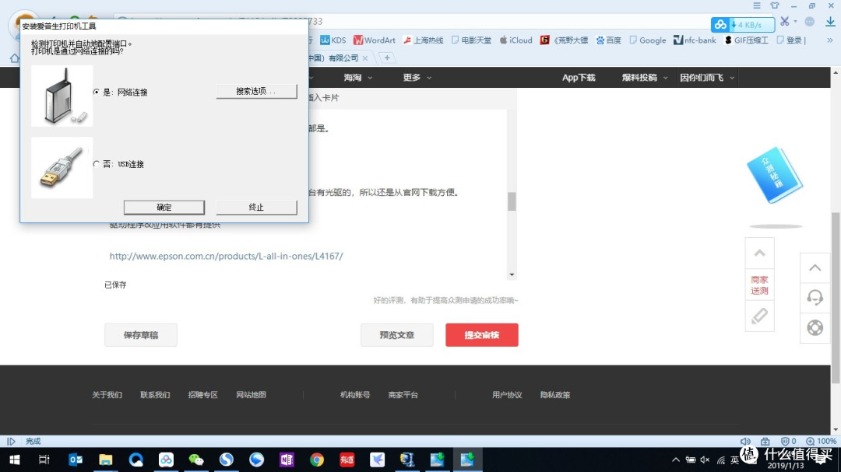Image resolution: width=841 pixels, height=472 pixels.
Task: Open Outlook from the taskbar
Action: (76, 460)
